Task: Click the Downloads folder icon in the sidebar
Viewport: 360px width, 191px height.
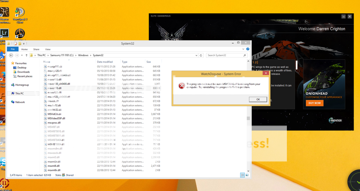Action: click(x=15, y=72)
